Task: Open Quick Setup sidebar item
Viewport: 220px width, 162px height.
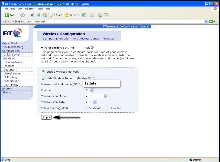Action: 11,55
